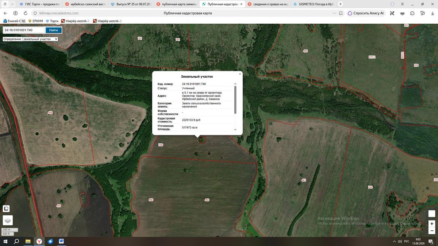This screenshot has height=246, width=438.
Task: Zoom in the map with plus button
Action: tap(432, 224)
